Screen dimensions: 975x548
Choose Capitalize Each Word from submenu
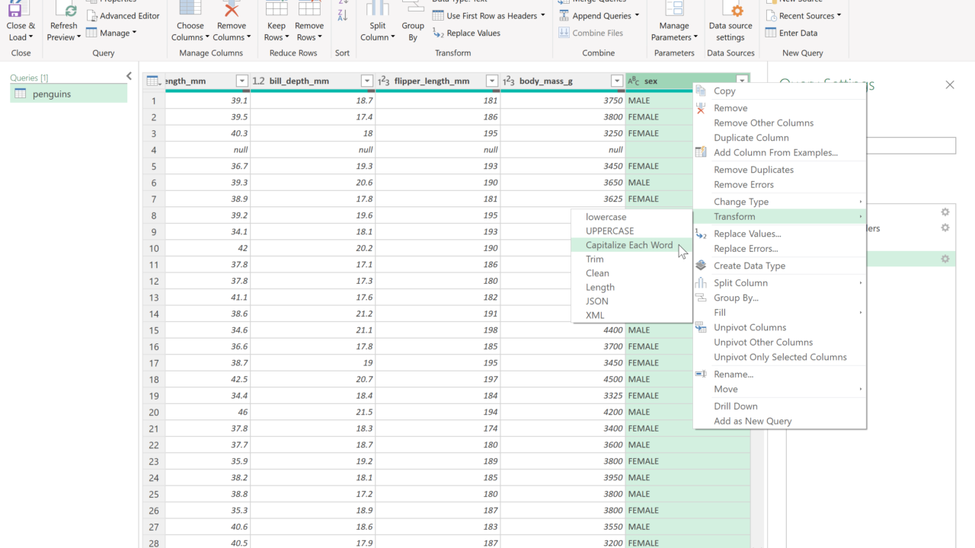click(x=628, y=245)
